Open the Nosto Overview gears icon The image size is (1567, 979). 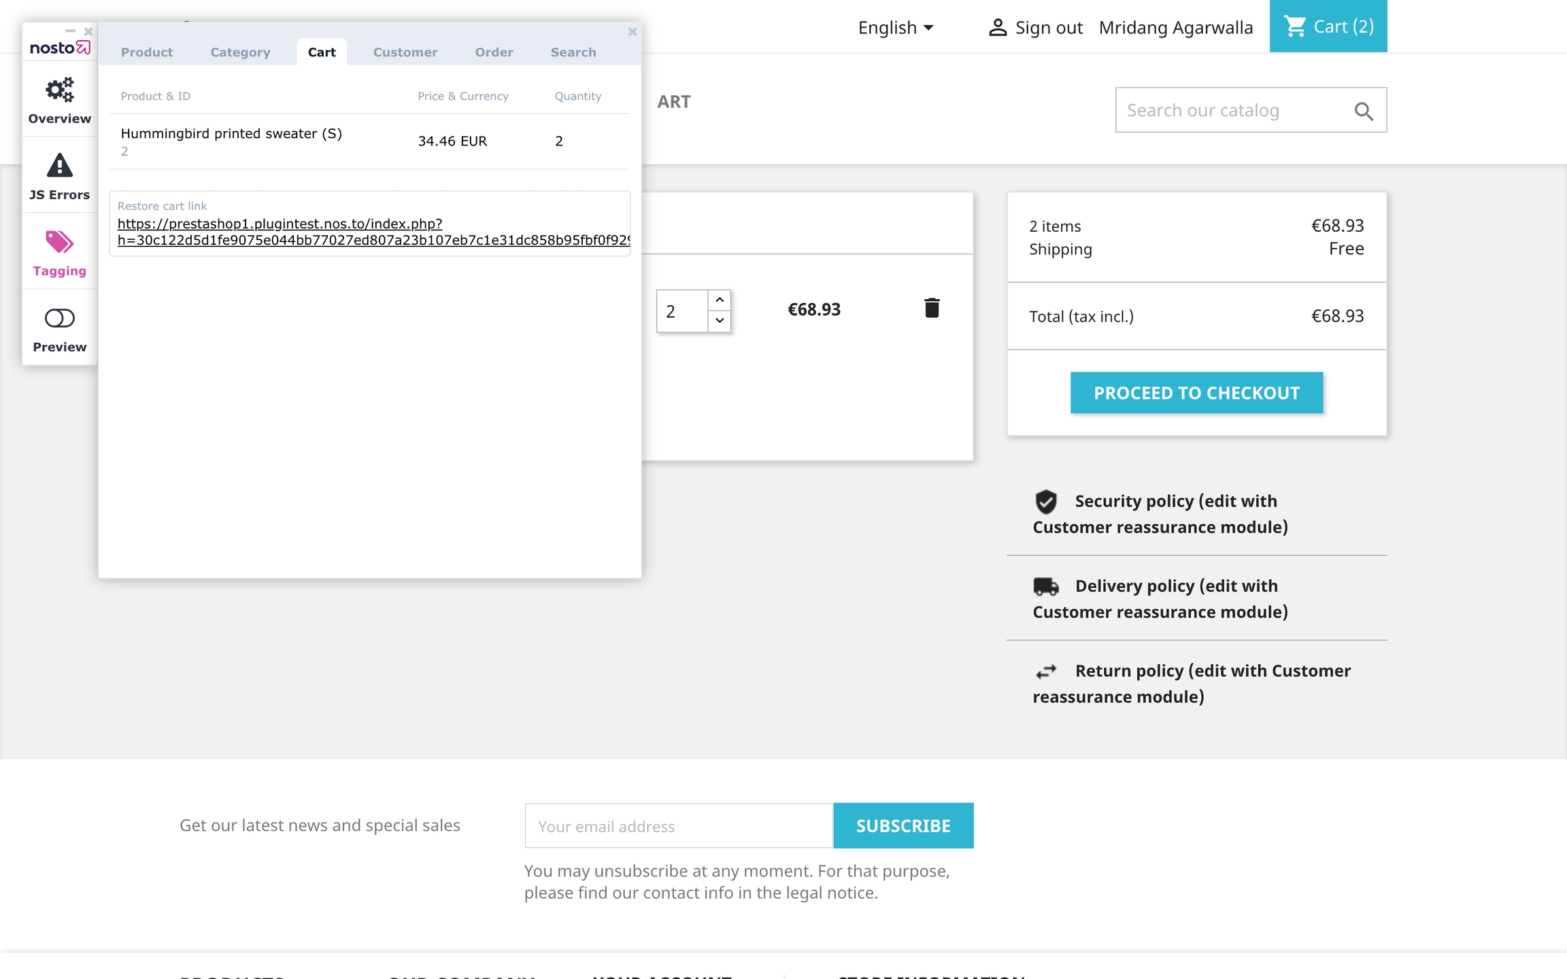pyautogui.click(x=60, y=90)
